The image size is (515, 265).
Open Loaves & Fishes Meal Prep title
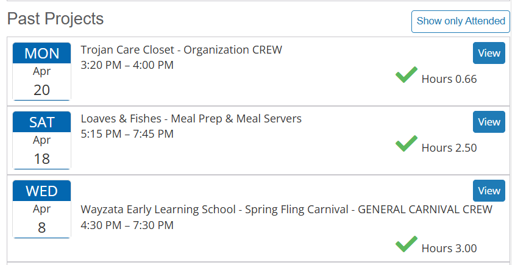coord(191,119)
